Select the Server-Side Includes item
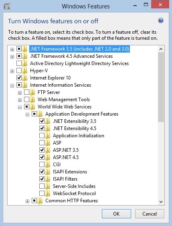This screenshot has height=226, width=172. (74, 186)
